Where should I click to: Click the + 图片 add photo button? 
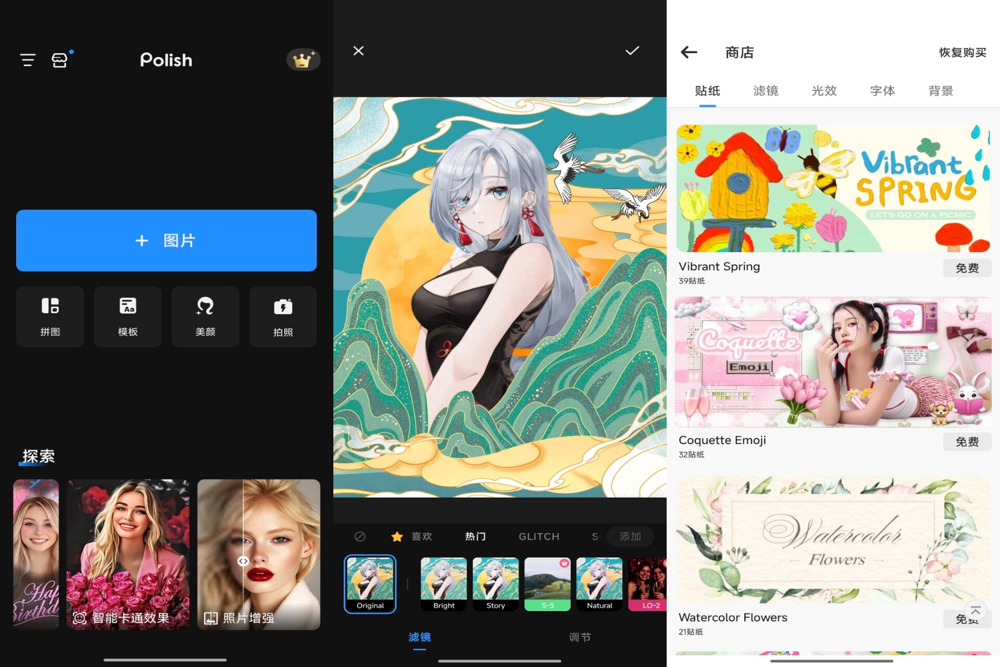166,240
